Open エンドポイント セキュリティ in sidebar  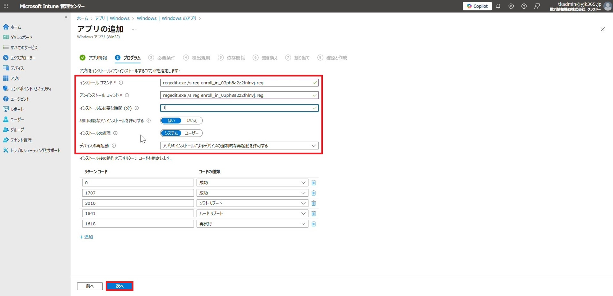pyautogui.click(x=31, y=89)
